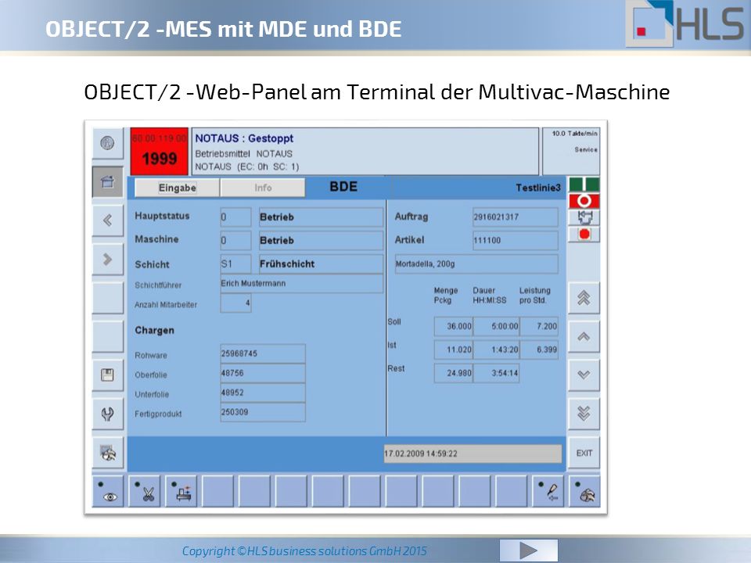Click the Ist Menge value 11.020
This screenshot has height=563, width=751.
coord(453,350)
